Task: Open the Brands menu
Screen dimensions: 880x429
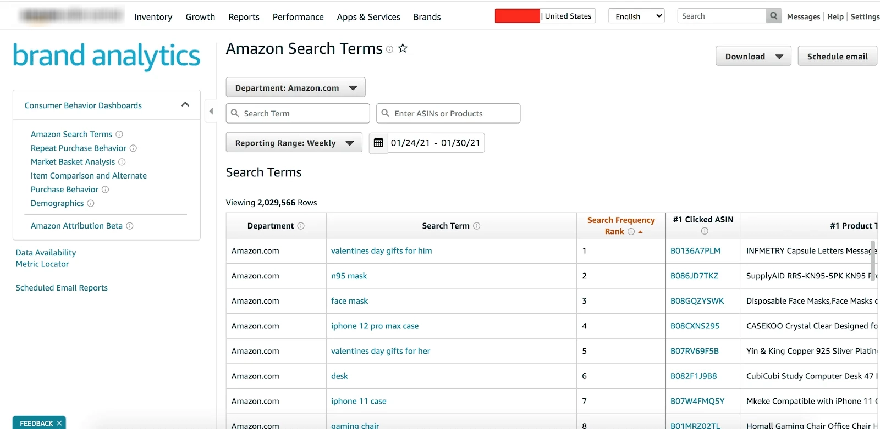Action: point(427,17)
